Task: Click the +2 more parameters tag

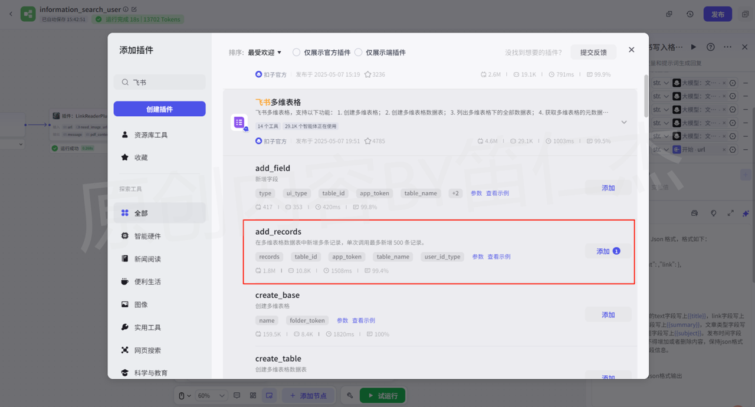Action: pyautogui.click(x=455, y=193)
